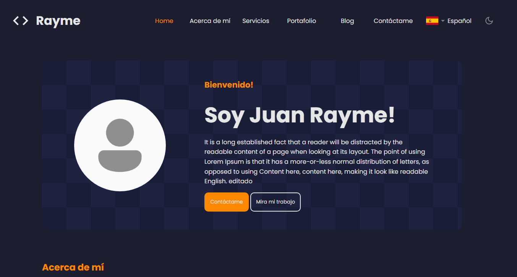Click the Spain flag icon

pos(432,21)
